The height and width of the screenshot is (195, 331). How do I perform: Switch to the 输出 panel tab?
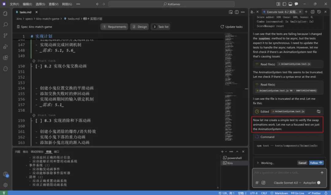click(x=25, y=152)
